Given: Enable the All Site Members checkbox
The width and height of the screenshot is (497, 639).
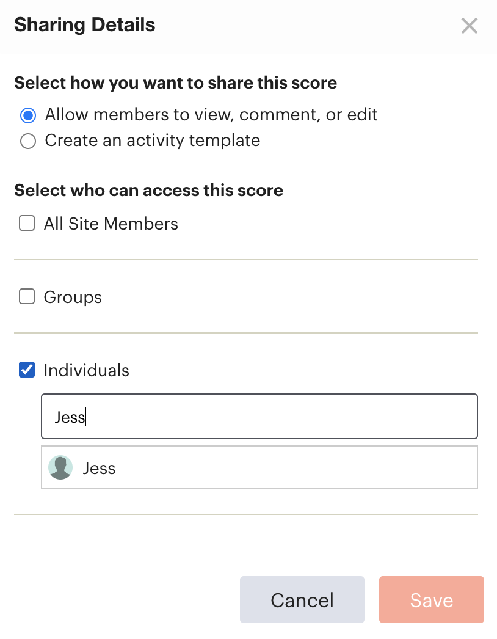Looking at the screenshot, I should [27, 224].
